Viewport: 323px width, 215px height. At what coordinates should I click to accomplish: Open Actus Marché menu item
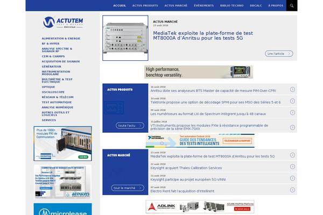pyautogui.click(x=175, y=5)
